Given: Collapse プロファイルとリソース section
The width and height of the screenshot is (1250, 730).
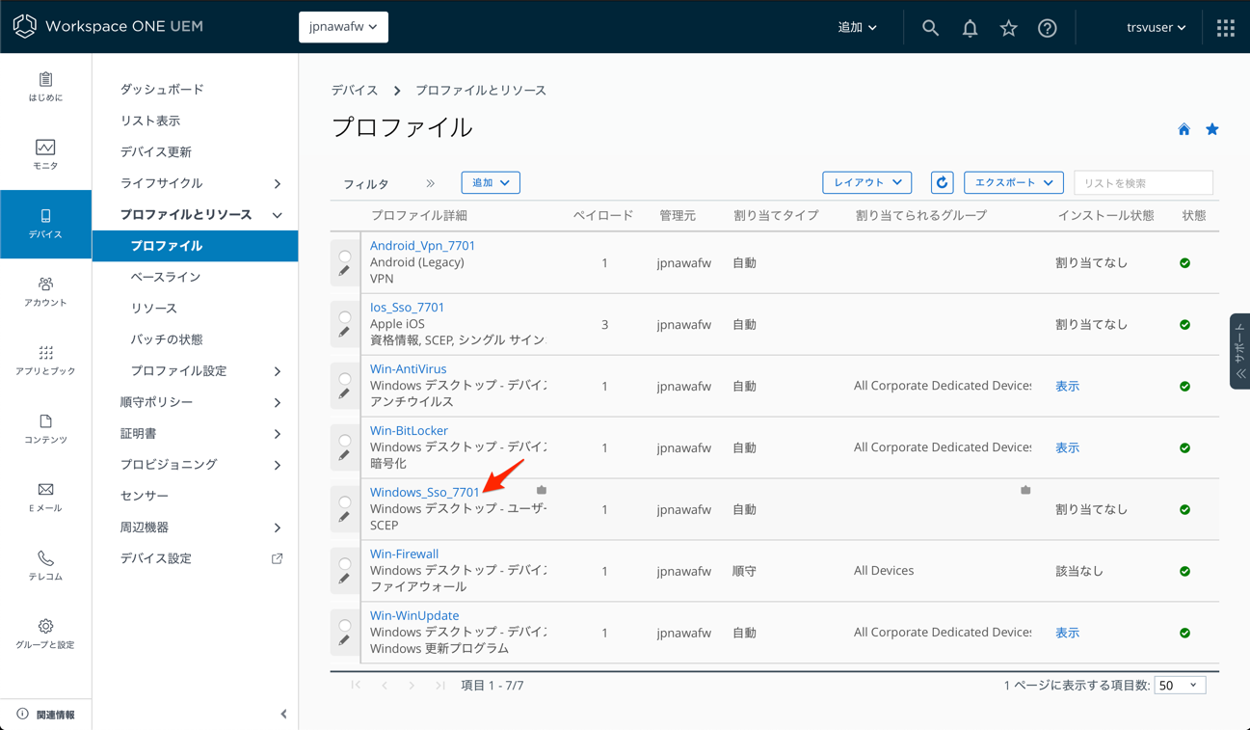Looking at the screenshot, I should [278, 215].
